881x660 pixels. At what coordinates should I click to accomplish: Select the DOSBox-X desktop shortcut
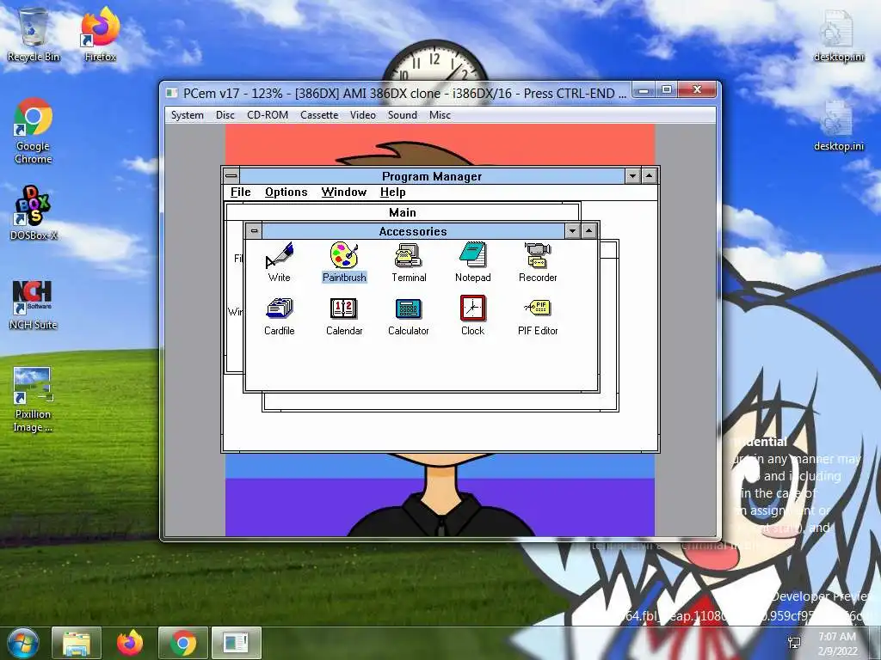coord(34,213)
